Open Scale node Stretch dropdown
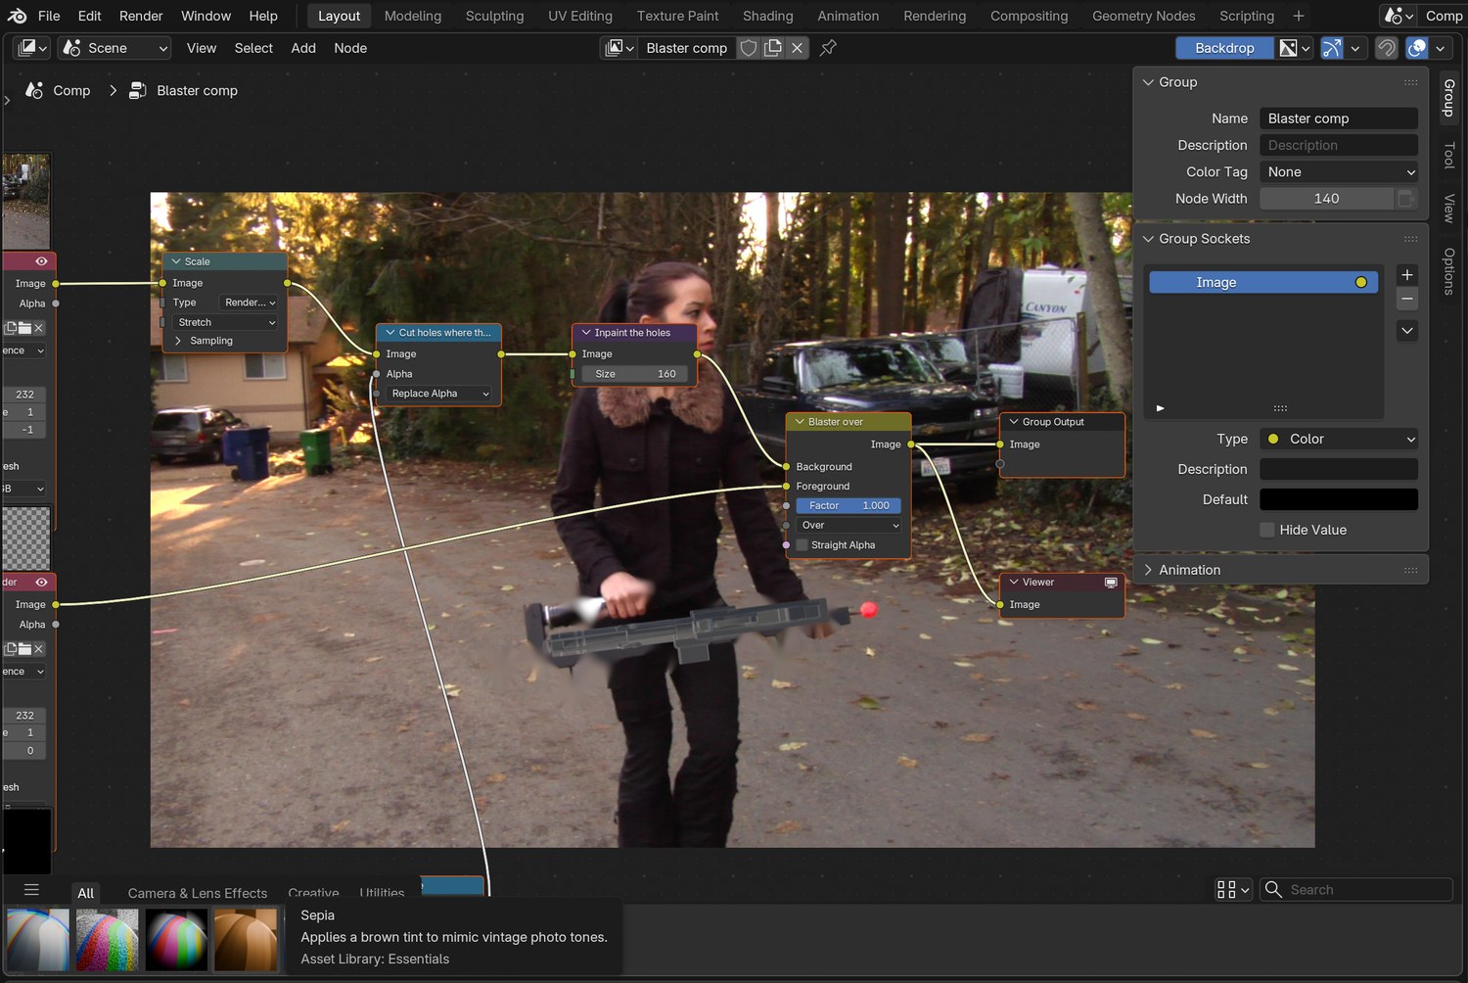 click(x=226, y=322)
